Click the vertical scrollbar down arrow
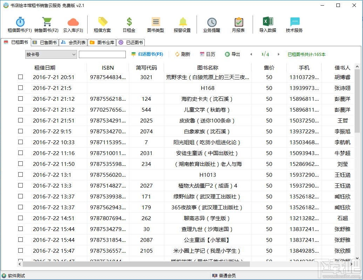The image size is (363, 280). pos(357,258)
